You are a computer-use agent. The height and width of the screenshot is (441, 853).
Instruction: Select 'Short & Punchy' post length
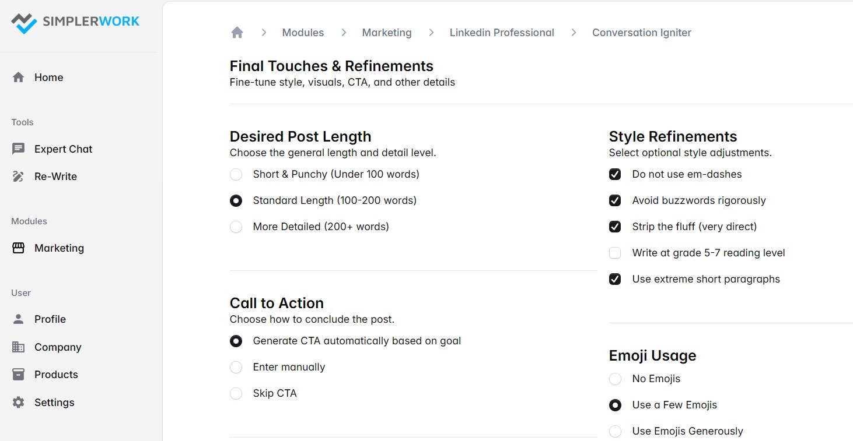(x=236, y=174)
